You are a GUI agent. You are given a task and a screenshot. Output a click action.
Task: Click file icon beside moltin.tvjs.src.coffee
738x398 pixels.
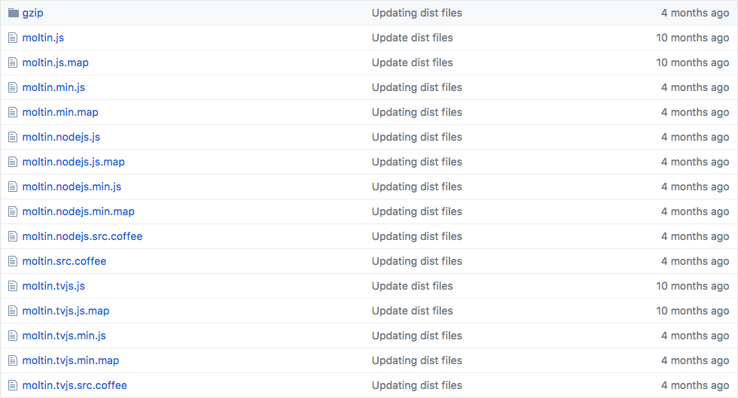(13, 385)
